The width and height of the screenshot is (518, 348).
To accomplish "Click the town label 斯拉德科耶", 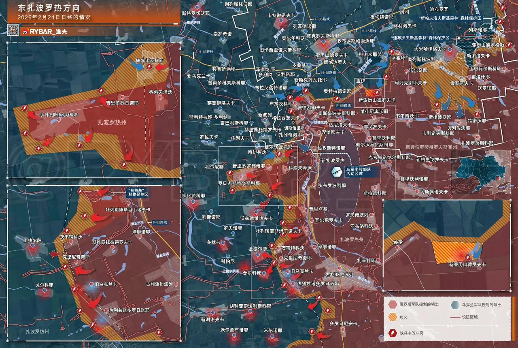I will click(x=375, y=193).
